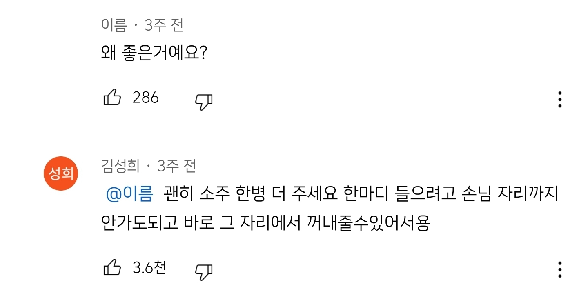Like 이름's comment with thumbs-up icon
Screen dimensions: 579x300
click(x=112, y=98)
